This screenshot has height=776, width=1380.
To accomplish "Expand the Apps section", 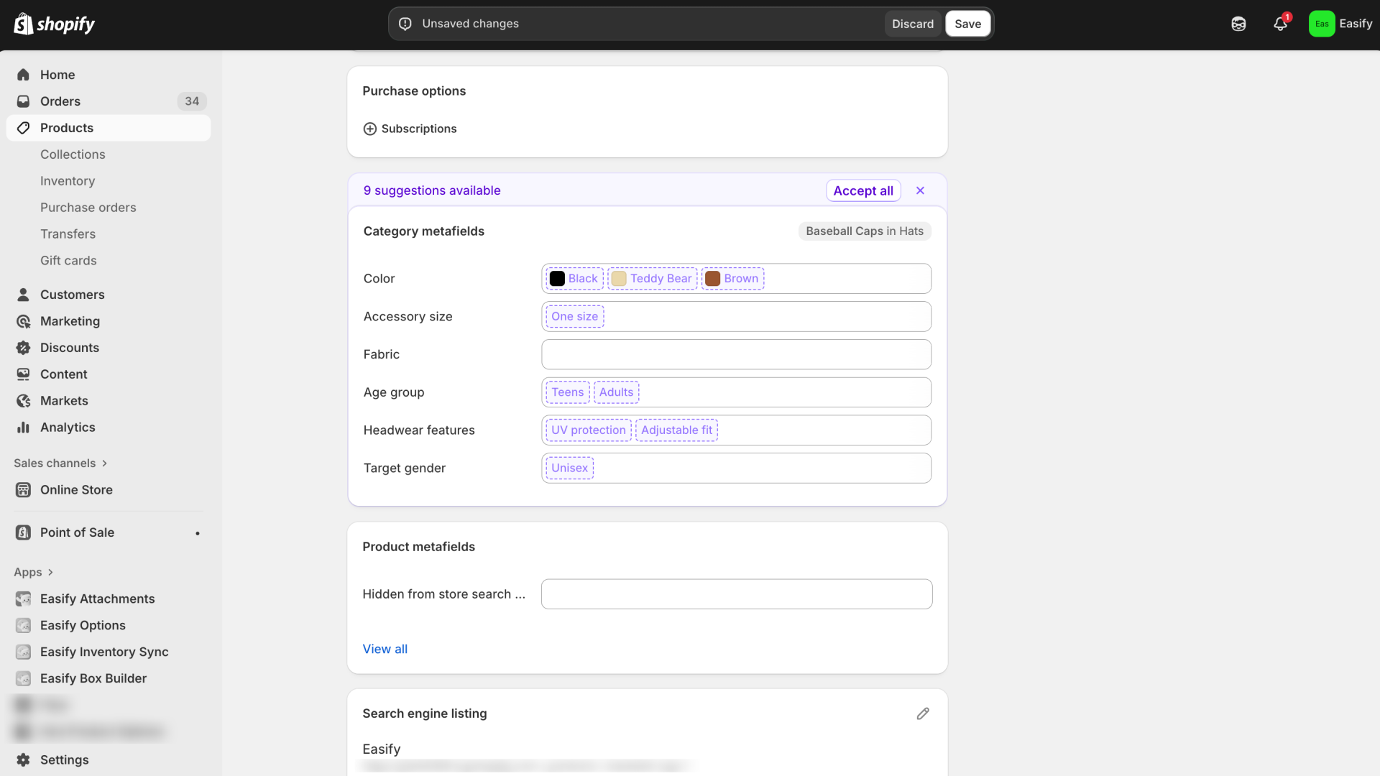I will click(33, 573).
